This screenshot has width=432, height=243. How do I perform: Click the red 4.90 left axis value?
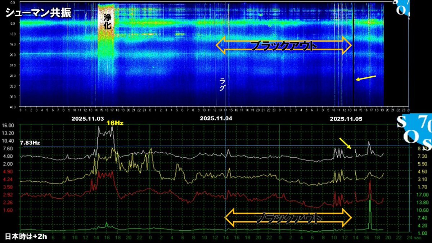(x=8, y=172)
